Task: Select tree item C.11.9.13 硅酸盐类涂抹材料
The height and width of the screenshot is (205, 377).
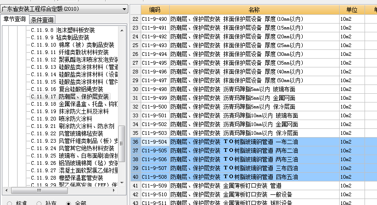Action: (x=74, y=67)
